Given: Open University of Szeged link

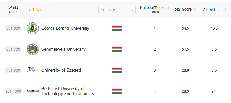Looking at the screenshot, I should tap(61, 70).
